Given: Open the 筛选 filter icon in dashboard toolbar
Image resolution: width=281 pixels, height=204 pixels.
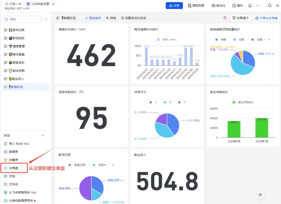Looking at the screenshot, I should [107, 18].
